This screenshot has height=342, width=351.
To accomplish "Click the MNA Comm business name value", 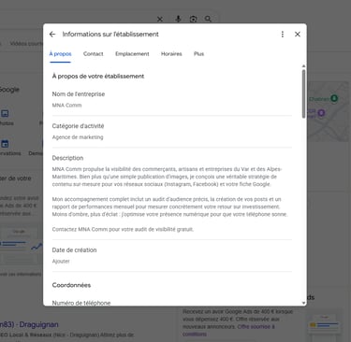I will pyautogui.click(x=66, y=106).
